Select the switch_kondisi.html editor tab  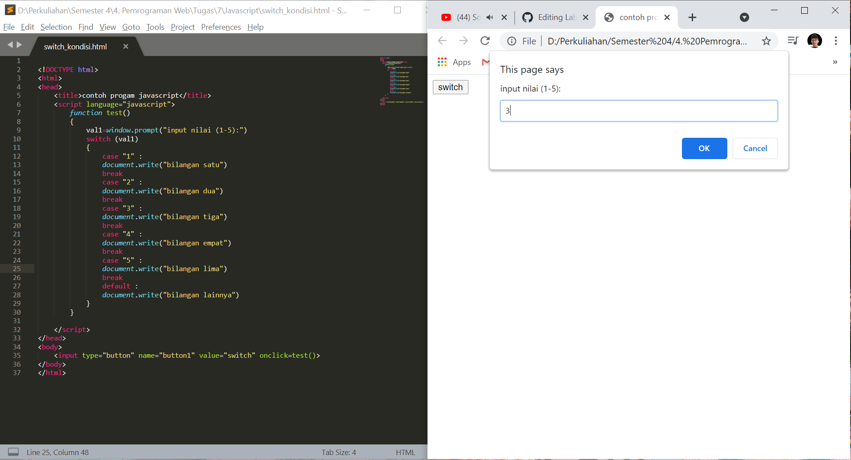75,46
